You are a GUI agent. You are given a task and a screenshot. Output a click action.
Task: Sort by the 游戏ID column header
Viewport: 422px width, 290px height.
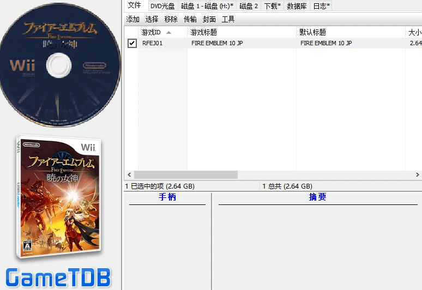(162, 32)
